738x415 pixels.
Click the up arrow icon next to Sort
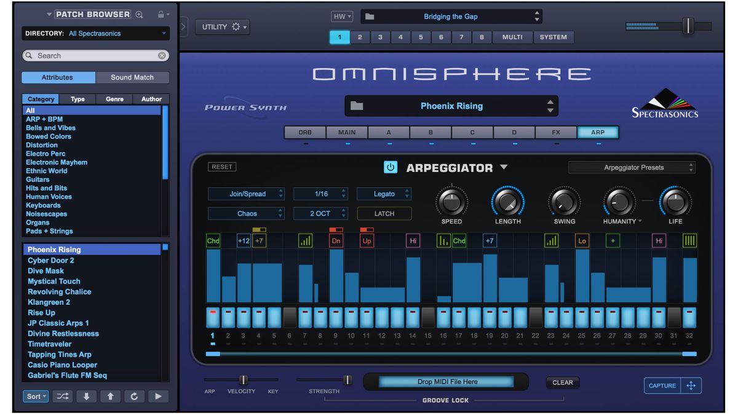110,396
